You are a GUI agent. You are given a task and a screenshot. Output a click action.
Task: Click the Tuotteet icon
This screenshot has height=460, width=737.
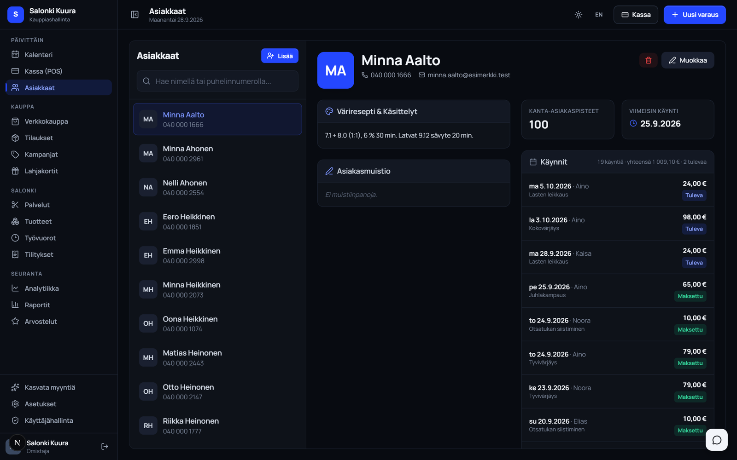coord(15,221)
